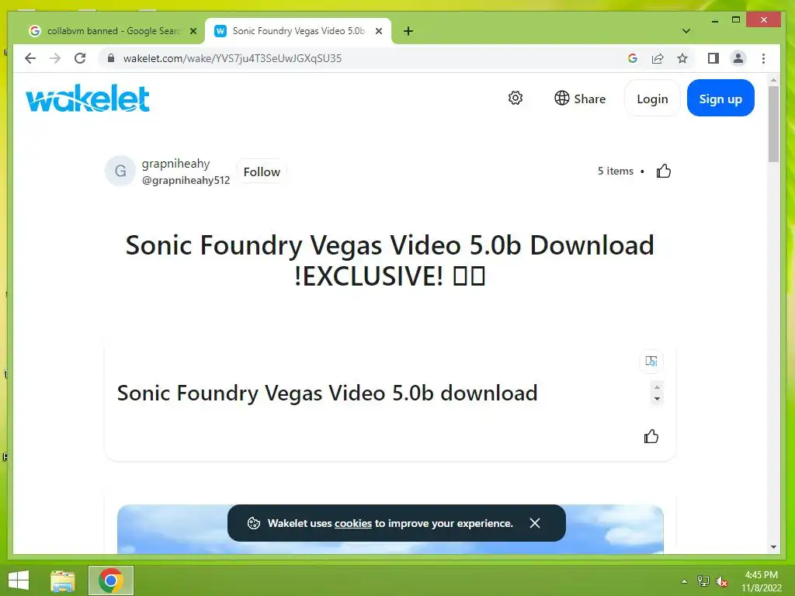Image resolution: width=795 pixels, height=596 pixels.
Task: Close the collabvm banned Google Search tab
Action: tap(193, 31)
